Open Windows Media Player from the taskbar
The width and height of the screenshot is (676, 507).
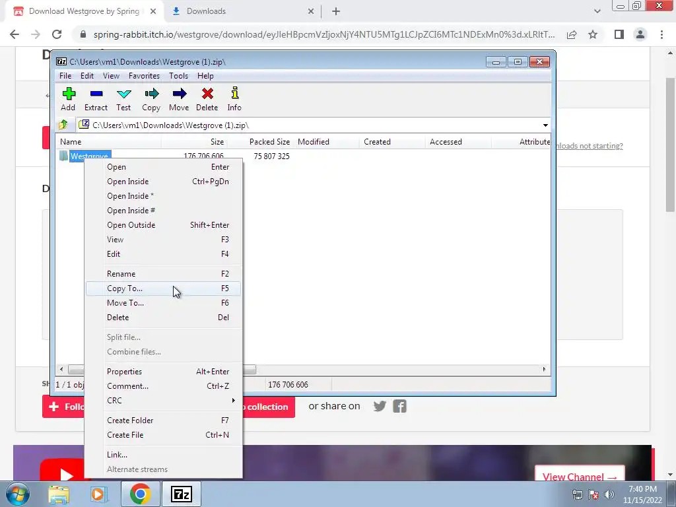[x=98, y=494]
